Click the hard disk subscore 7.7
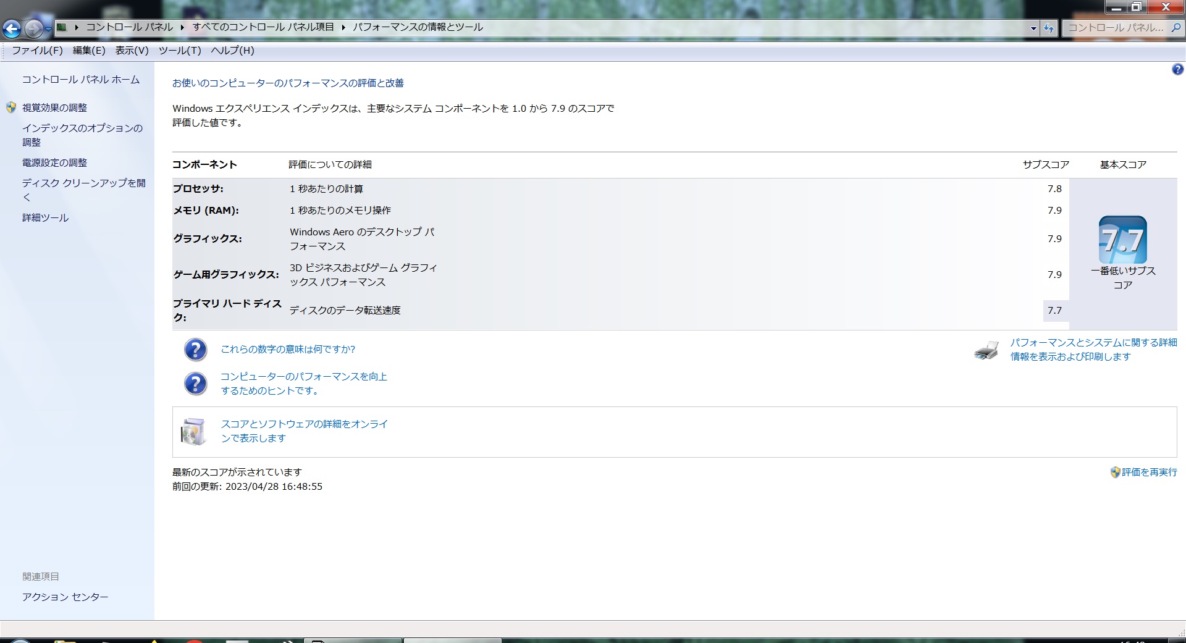The height and width of the screenshot is (643, 1186). tap(1054, 311)
